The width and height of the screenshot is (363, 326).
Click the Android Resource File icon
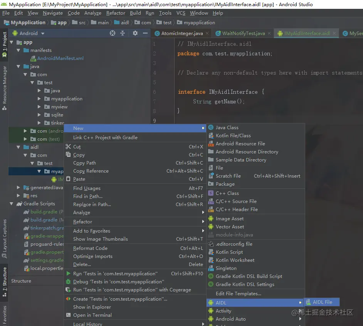pyautogui.click(x=211, y=144)
